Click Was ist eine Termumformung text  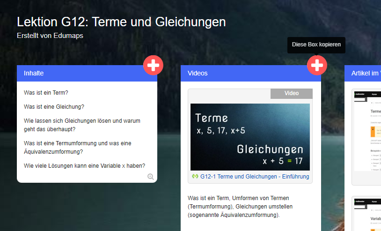tap(78, 147)
